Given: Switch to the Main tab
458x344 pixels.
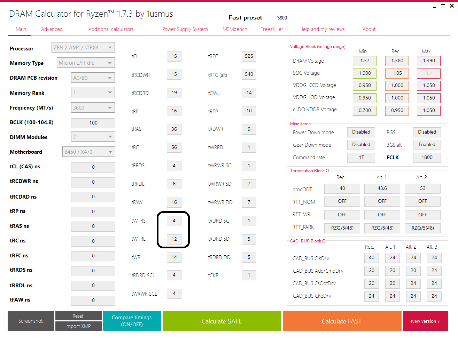Looking at the screenshot, I should click(x=21, y=29).
